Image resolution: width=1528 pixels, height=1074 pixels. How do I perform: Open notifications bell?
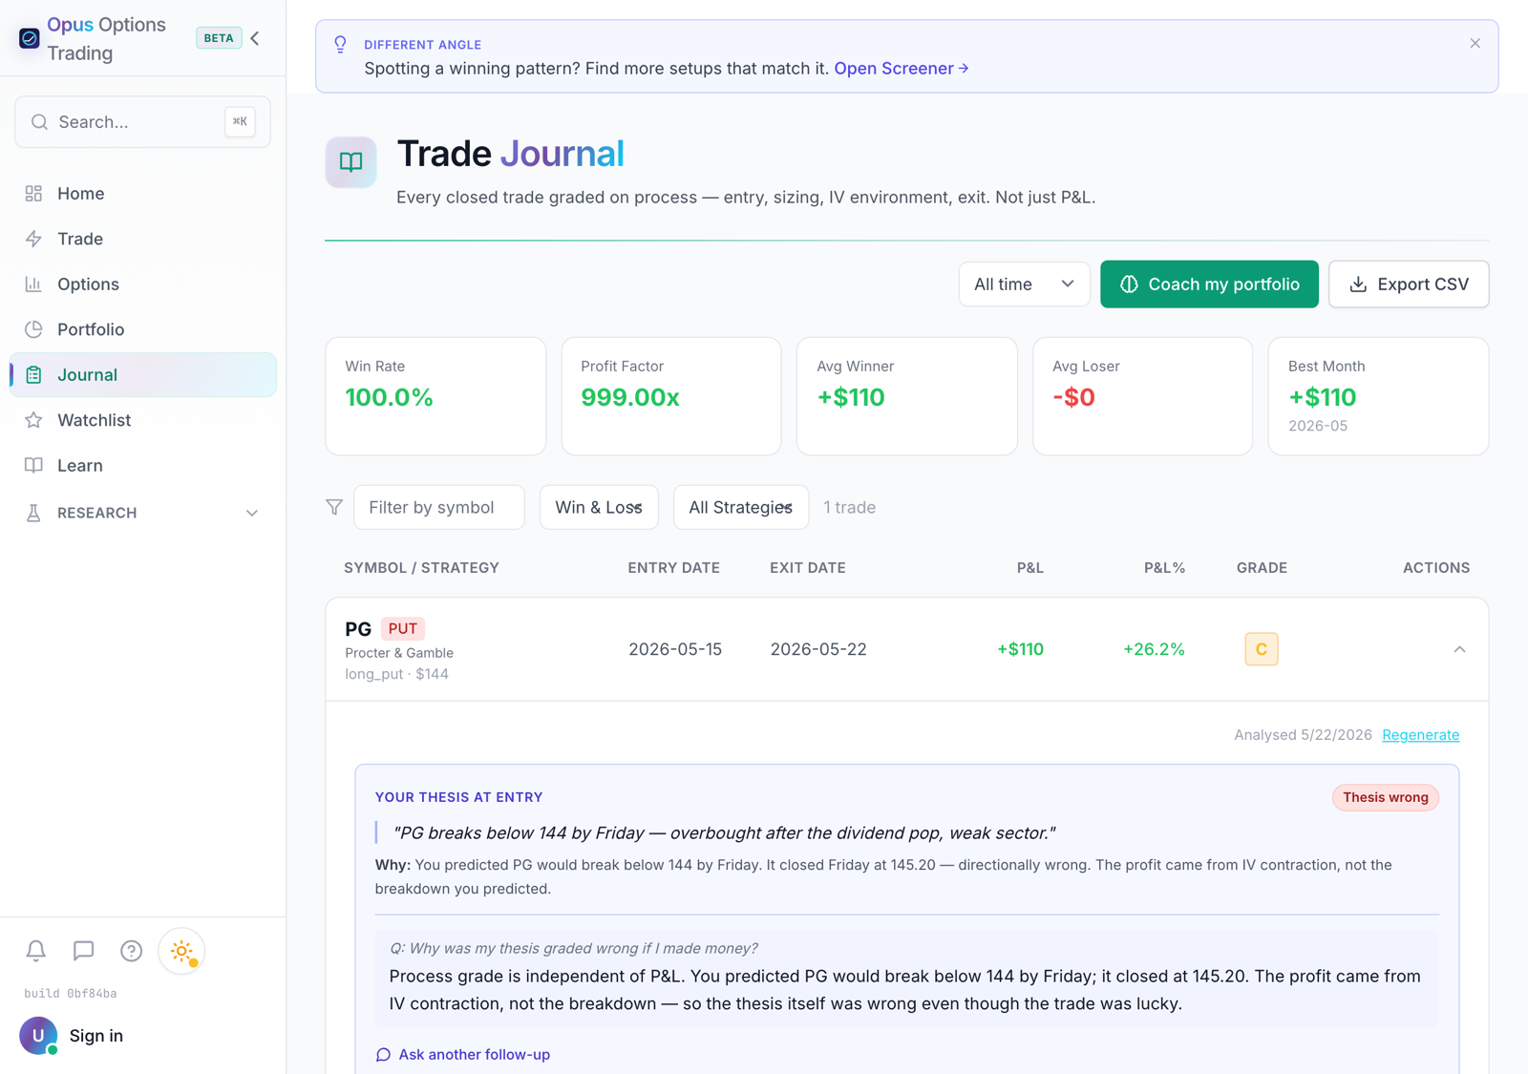(x=35, y=951)
